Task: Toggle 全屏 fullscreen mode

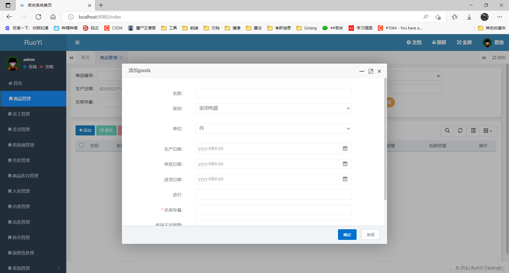Action: (x=464, y=42)
